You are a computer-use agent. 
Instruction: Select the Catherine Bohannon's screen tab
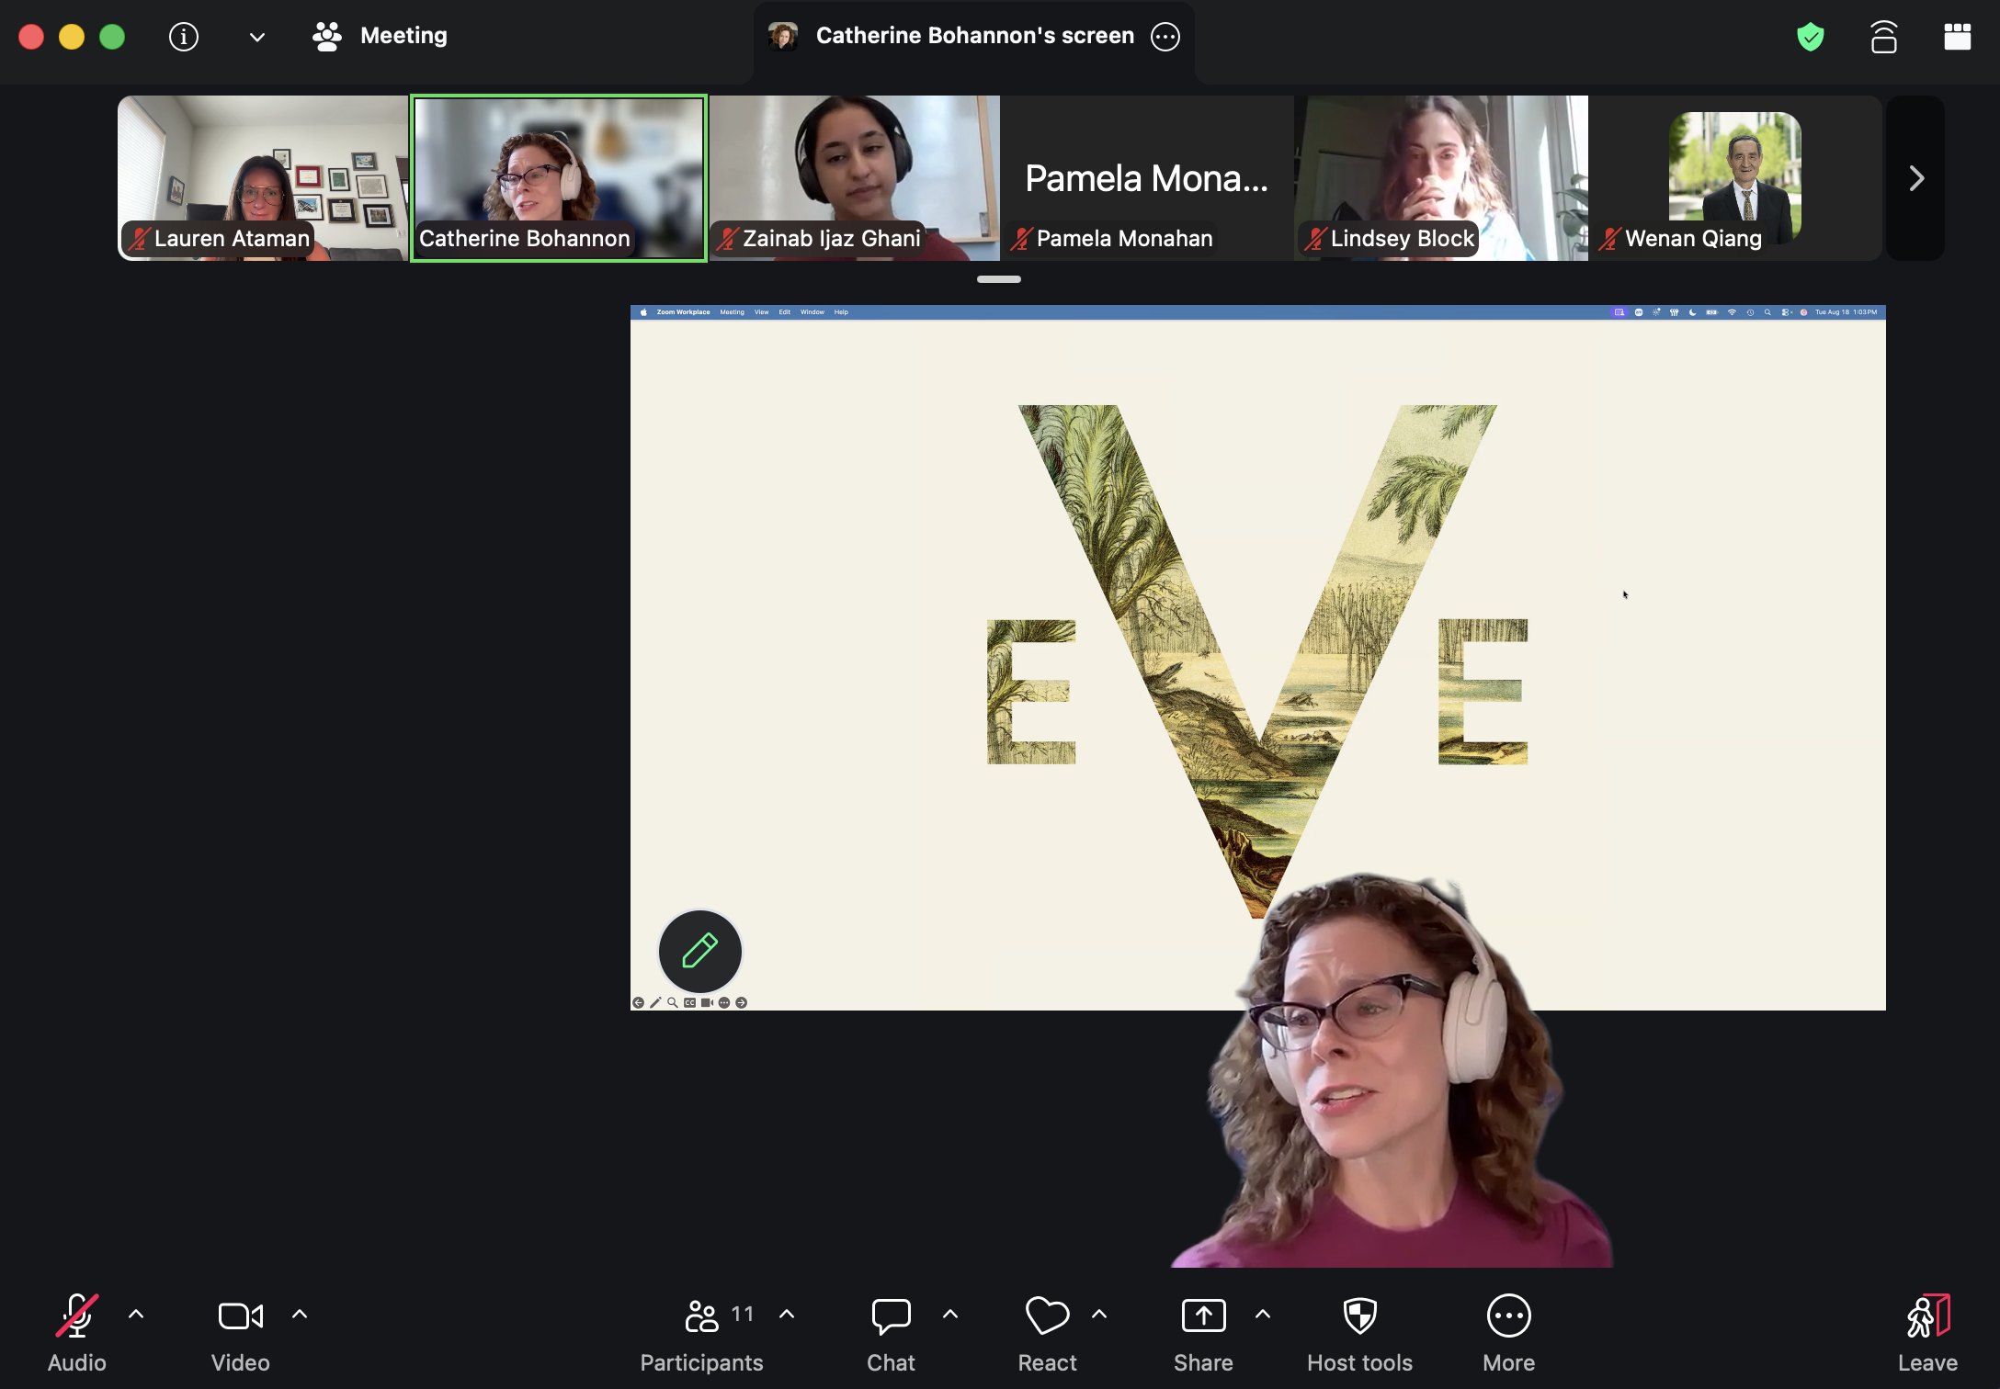(x=974, y=36)
